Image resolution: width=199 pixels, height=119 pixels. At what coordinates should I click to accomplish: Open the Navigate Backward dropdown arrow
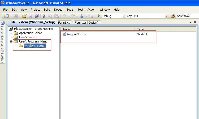click(86, 16)
